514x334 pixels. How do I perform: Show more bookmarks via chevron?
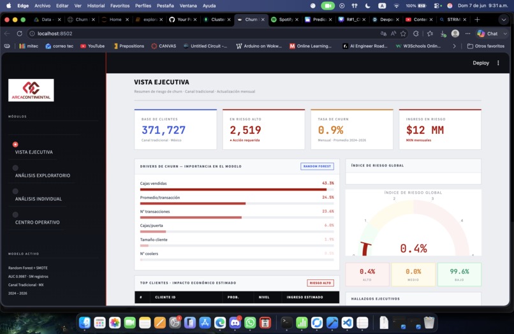pos(454,47)
